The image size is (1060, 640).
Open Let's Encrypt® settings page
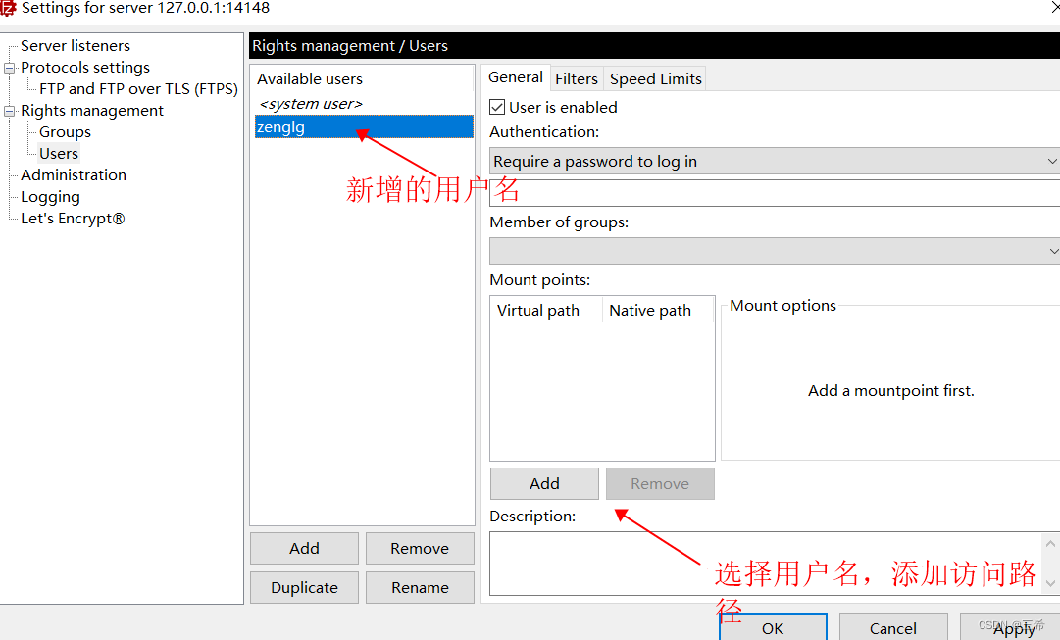[73, 219]
